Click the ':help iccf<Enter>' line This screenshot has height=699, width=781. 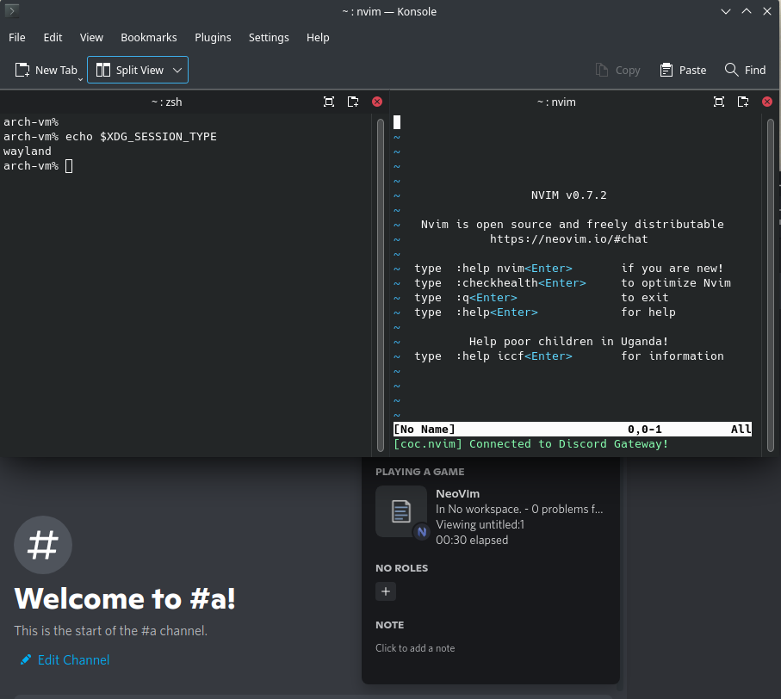tap(514, 356)
